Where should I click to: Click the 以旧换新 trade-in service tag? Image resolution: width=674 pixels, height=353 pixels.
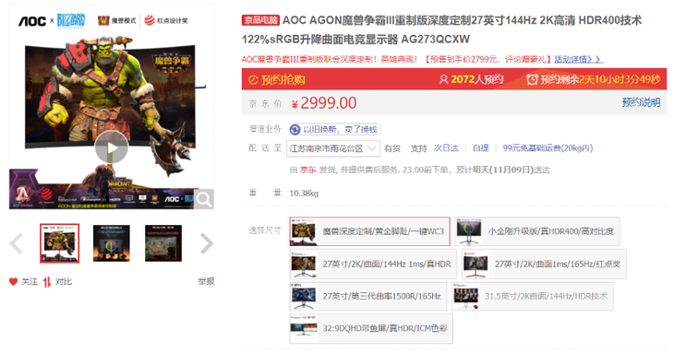click(x=335, y=129)
